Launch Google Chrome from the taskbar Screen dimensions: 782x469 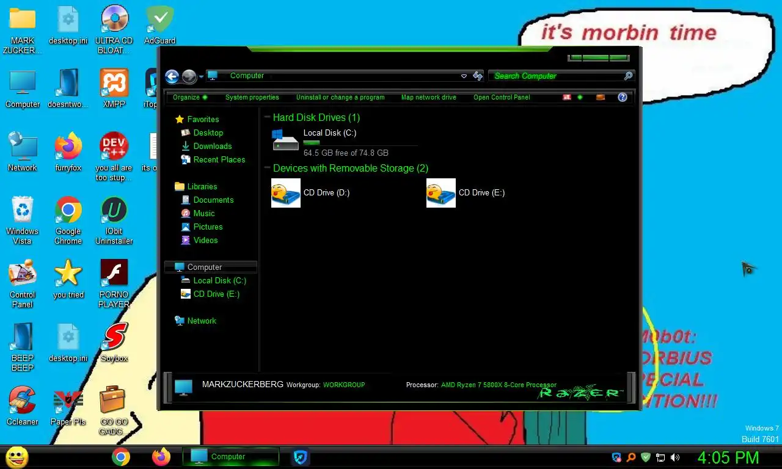(121, 457)
